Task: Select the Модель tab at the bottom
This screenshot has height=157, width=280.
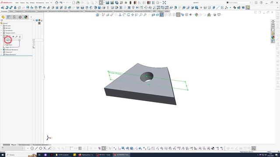Action: [x=14, y=145]
